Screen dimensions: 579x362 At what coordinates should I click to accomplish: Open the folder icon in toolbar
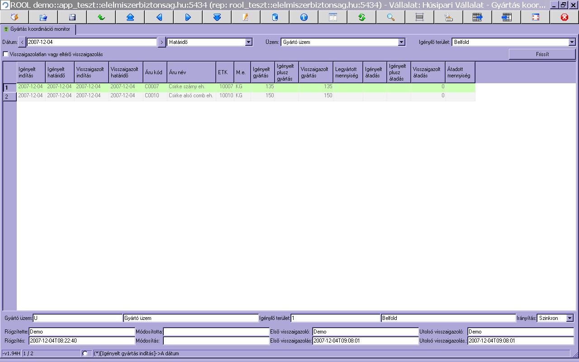coord(43,17)
